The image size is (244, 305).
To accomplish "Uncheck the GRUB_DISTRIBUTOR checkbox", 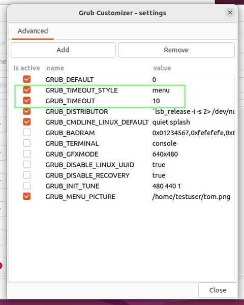I will [x=27, y=111].
